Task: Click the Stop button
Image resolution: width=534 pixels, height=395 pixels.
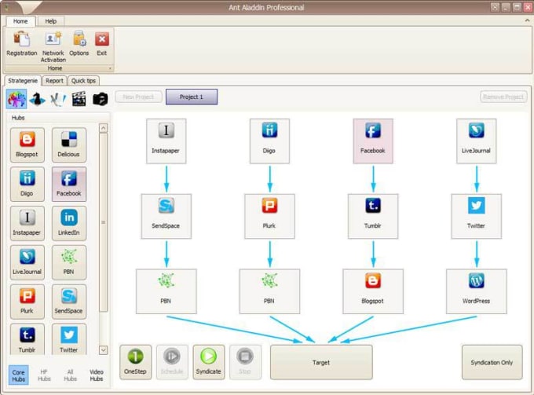Action: [x=245, y=362]
